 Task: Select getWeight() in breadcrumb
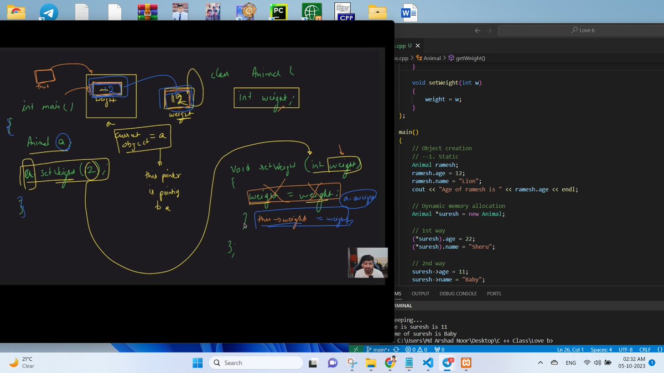(466, 58)
